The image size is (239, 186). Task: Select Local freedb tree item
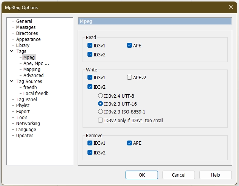[x=36, y=94]
